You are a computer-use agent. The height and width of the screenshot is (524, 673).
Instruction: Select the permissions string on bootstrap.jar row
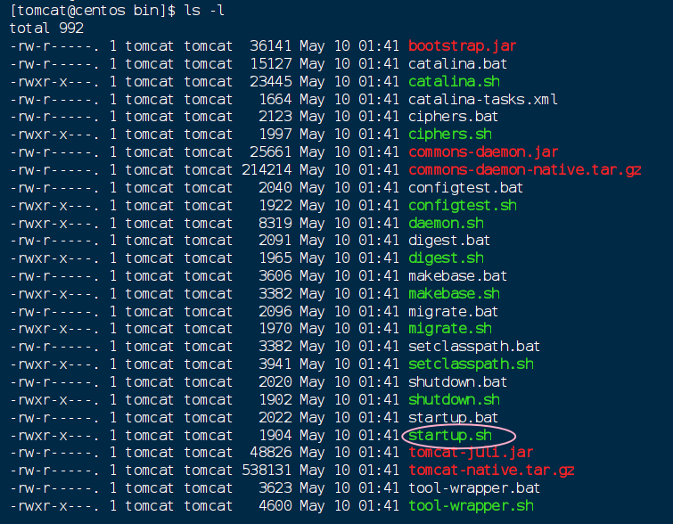coord(53,46)
